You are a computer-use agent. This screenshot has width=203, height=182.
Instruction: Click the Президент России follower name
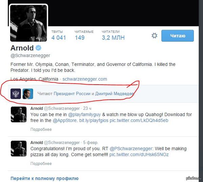(x=72, y=94)
